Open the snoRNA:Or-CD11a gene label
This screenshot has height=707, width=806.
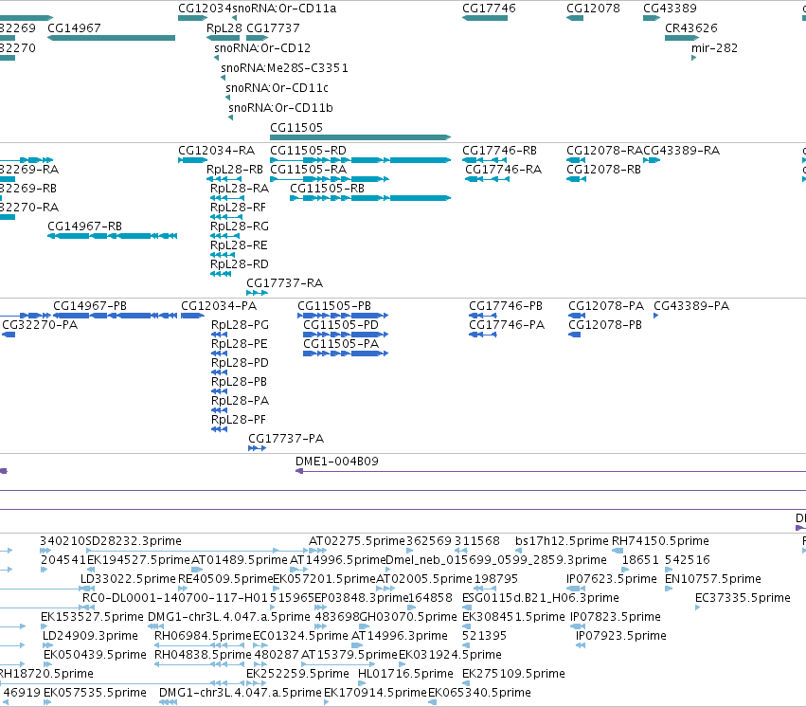point(284,9)
